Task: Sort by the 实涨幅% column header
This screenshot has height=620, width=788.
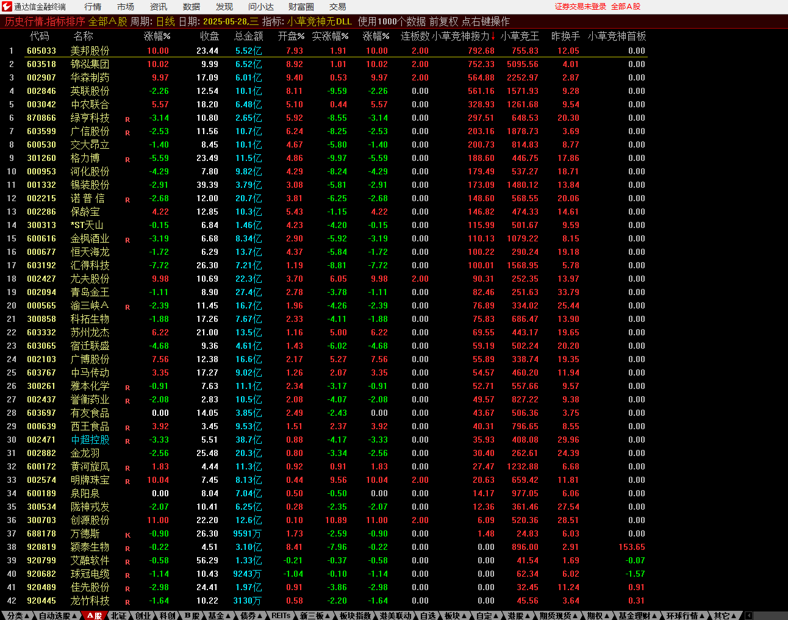Action: click(x=330, y=37)
